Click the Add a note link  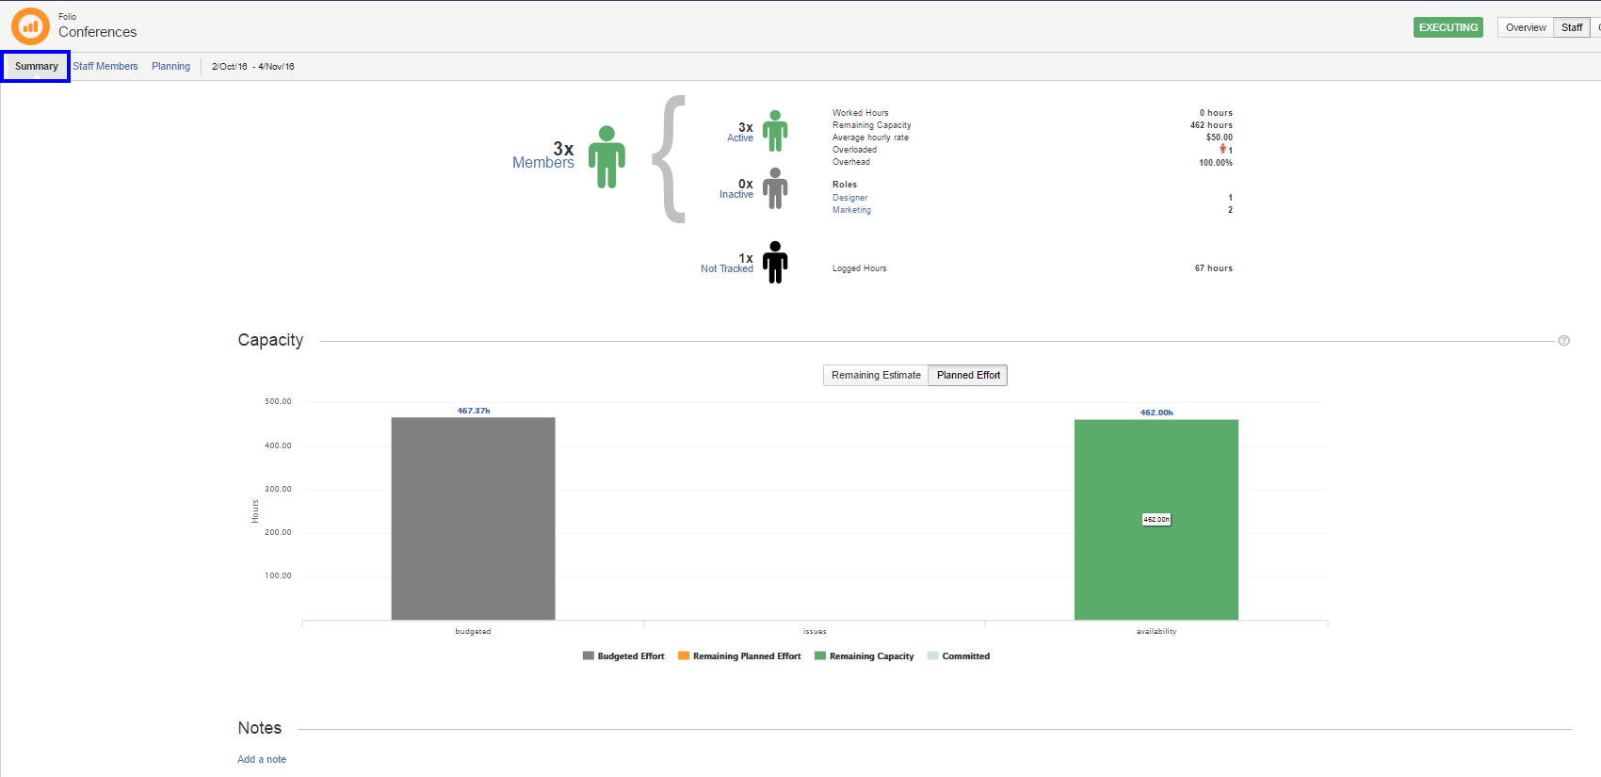262,759
